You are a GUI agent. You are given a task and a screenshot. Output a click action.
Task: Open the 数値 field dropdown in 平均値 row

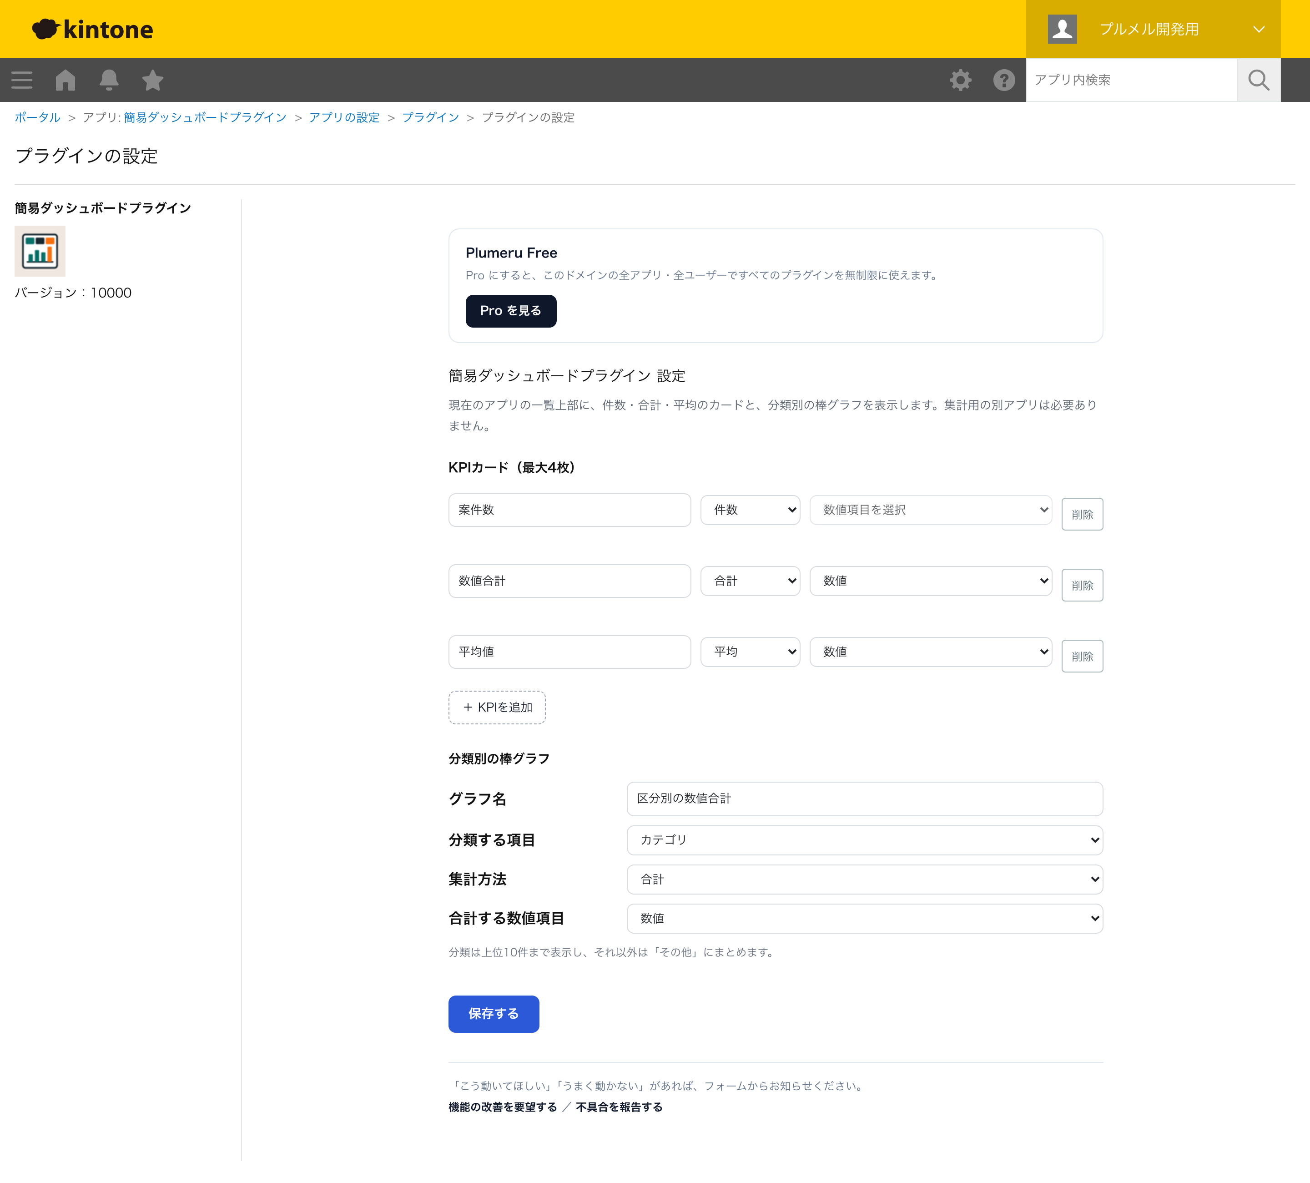(931, 651)
